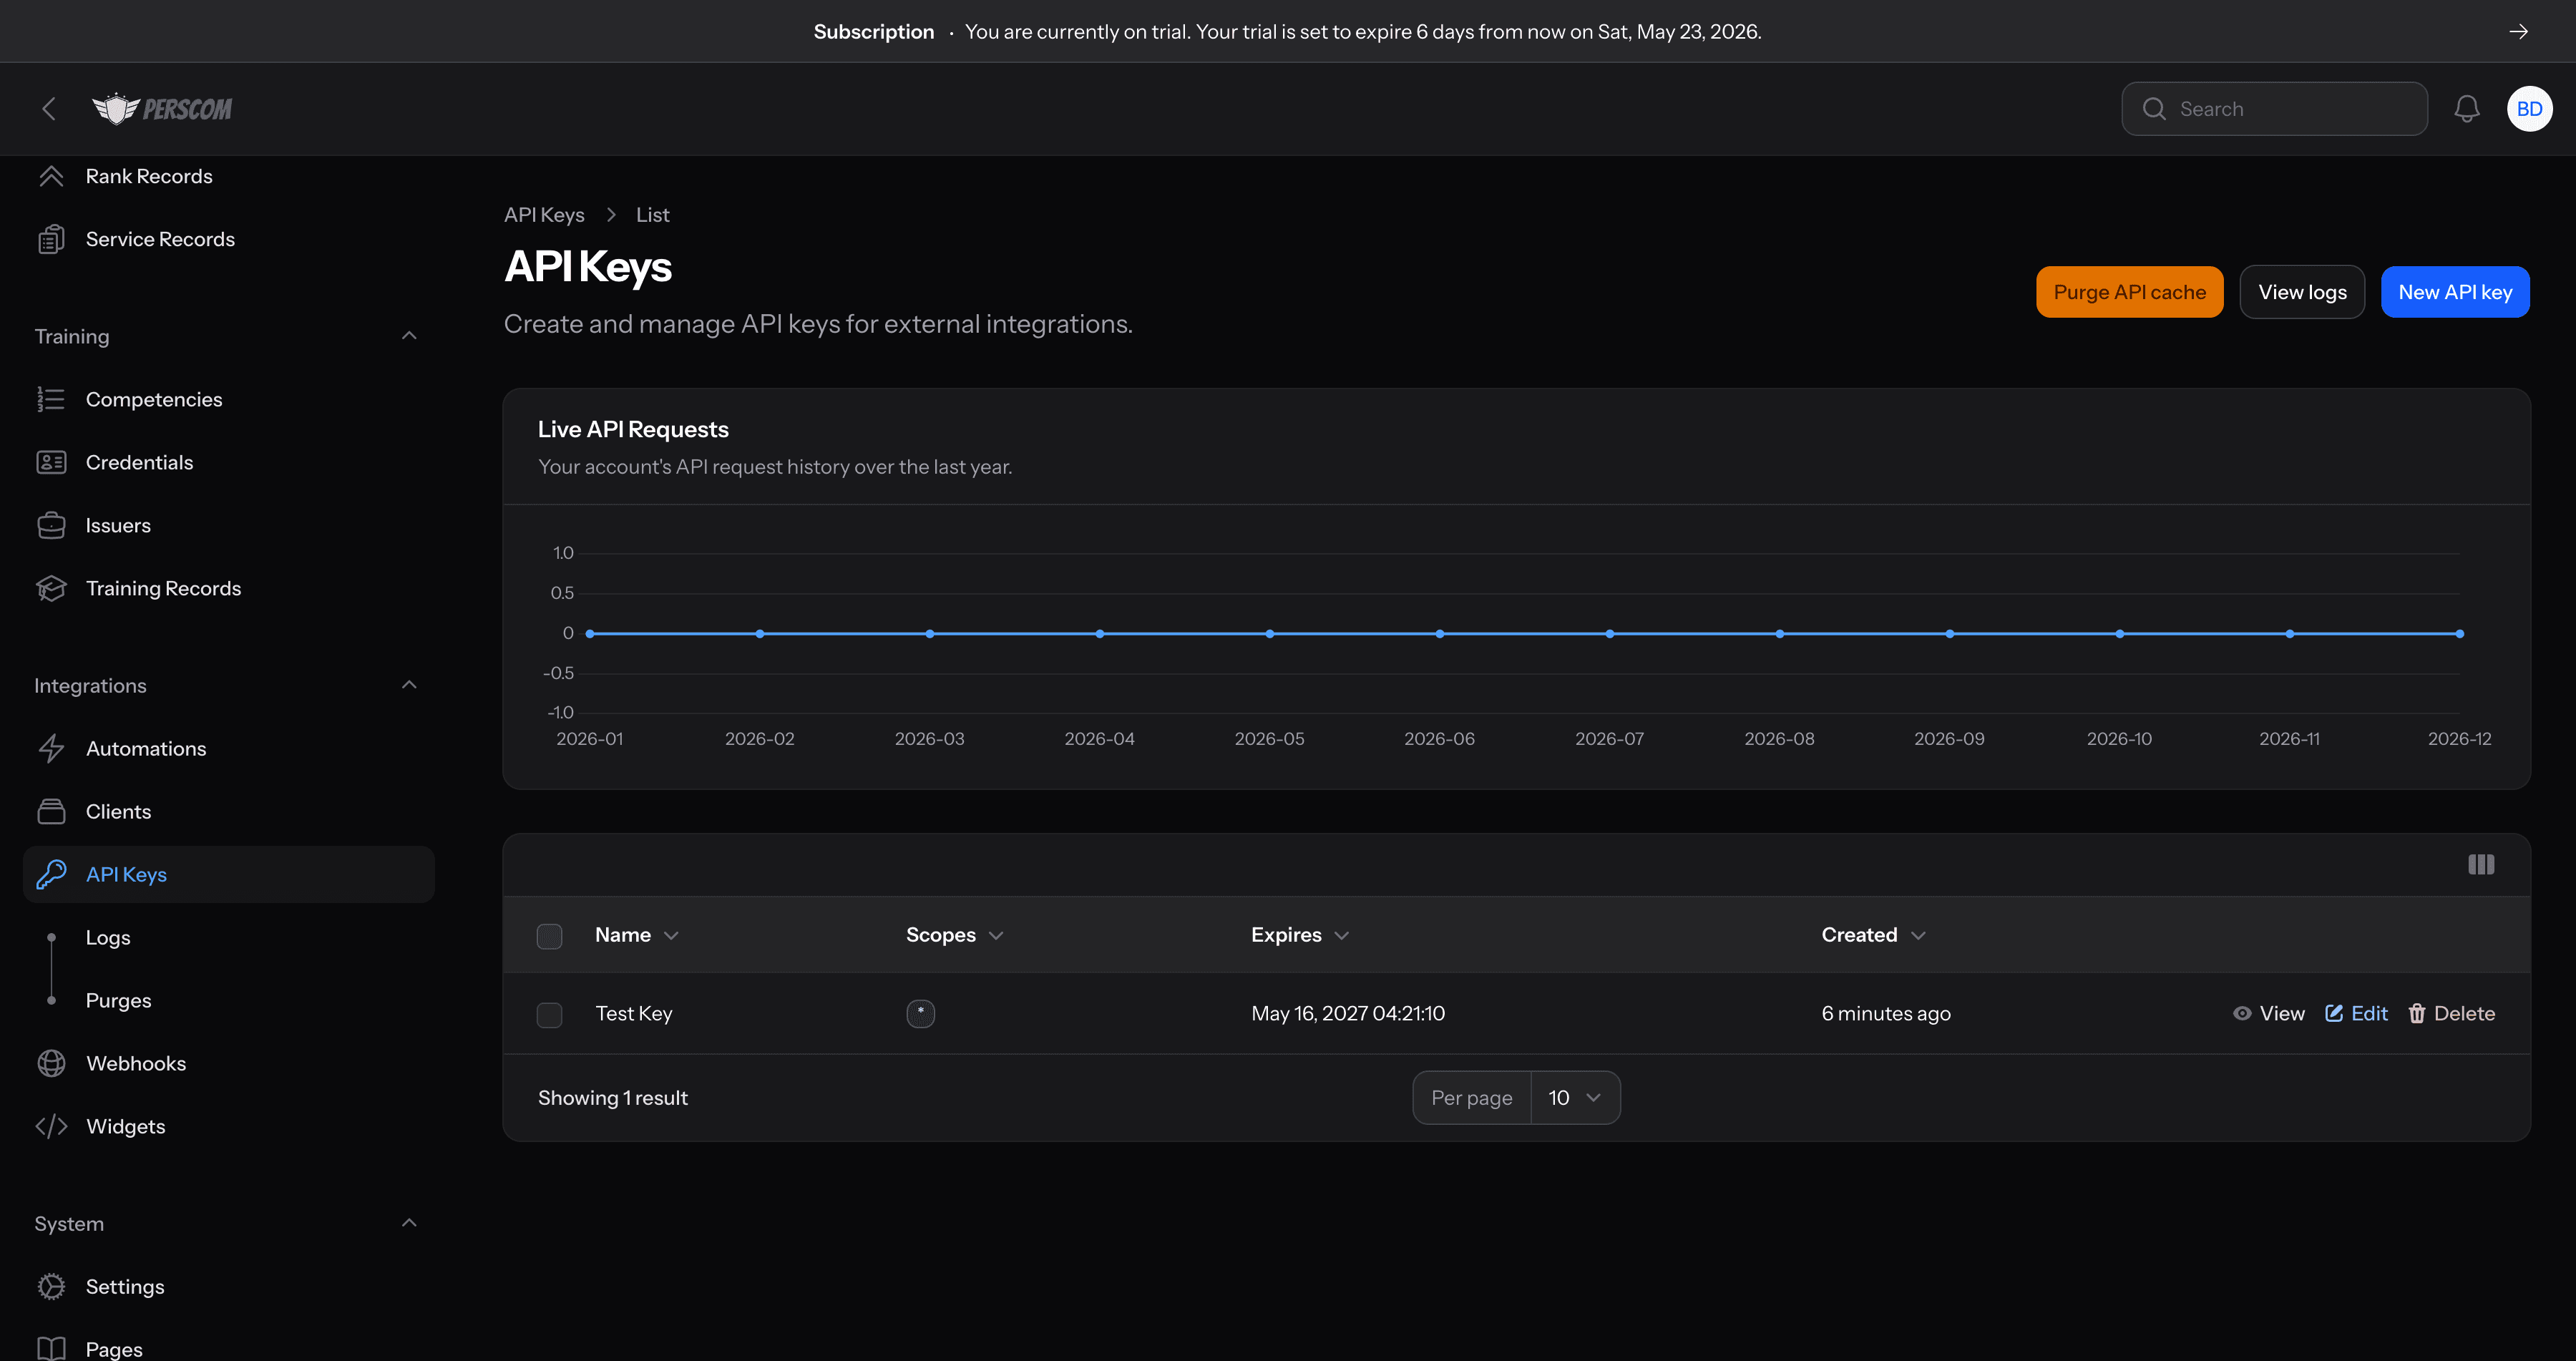Click 'May 16, 2027 04:21:10' expiry cell
Image resolution: width=2576 pixels, height=1361 pixels.
click(x=1348, y=1013)
